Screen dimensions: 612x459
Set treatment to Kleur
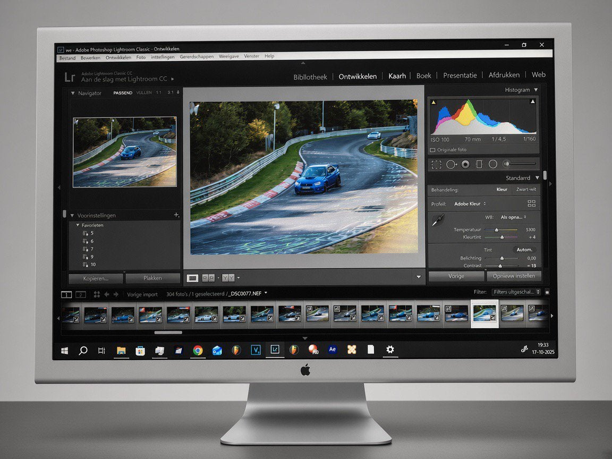[x=501, y=189]
